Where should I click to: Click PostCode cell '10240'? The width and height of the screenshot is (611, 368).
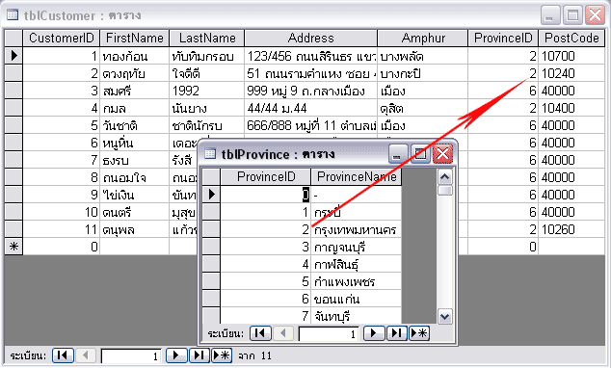coord(571,73)
